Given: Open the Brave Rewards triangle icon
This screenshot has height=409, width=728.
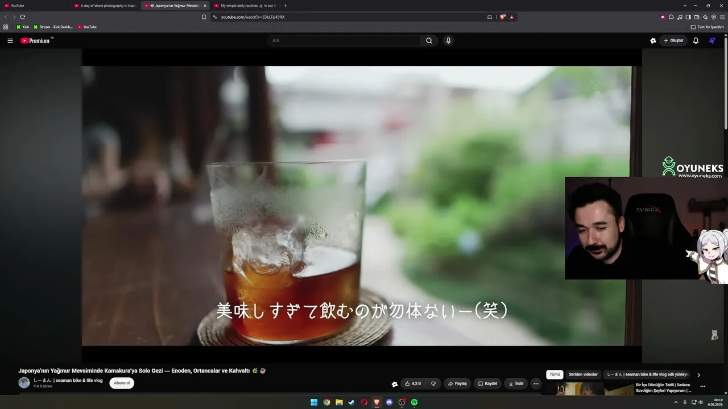Looking at the screenshot, I should pos(512,17).
